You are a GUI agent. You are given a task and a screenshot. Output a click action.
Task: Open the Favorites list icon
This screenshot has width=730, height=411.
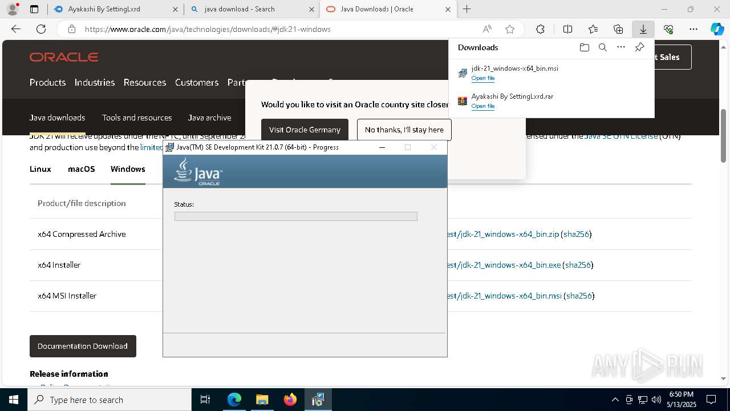[x=593, y=29]
